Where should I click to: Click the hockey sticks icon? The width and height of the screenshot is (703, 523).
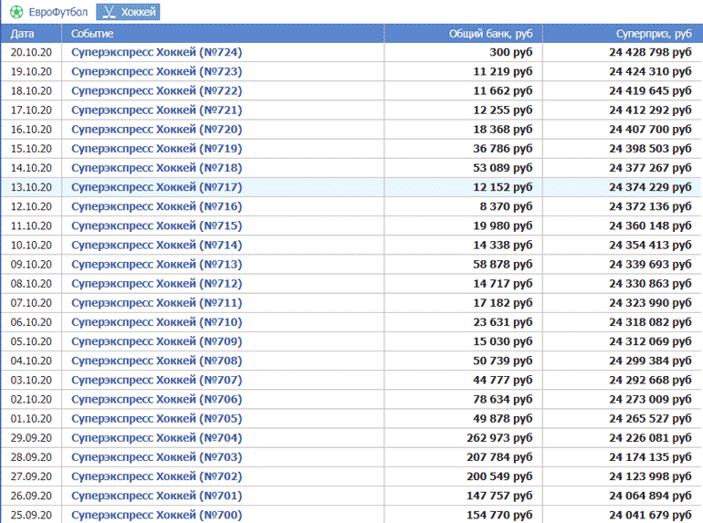click(x=108, y=12)
